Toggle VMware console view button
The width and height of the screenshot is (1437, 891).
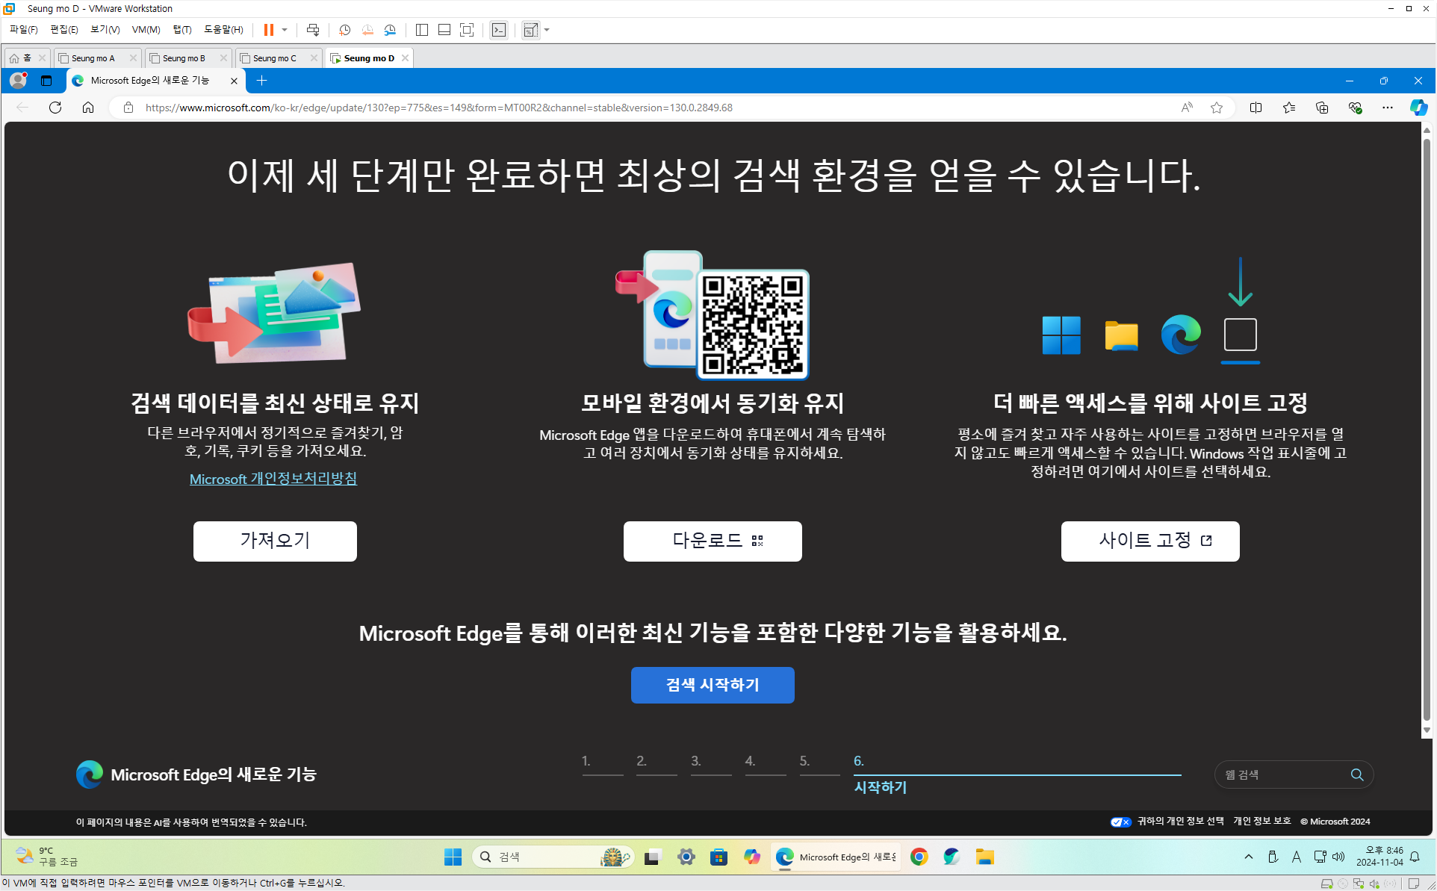click(499, 30)
